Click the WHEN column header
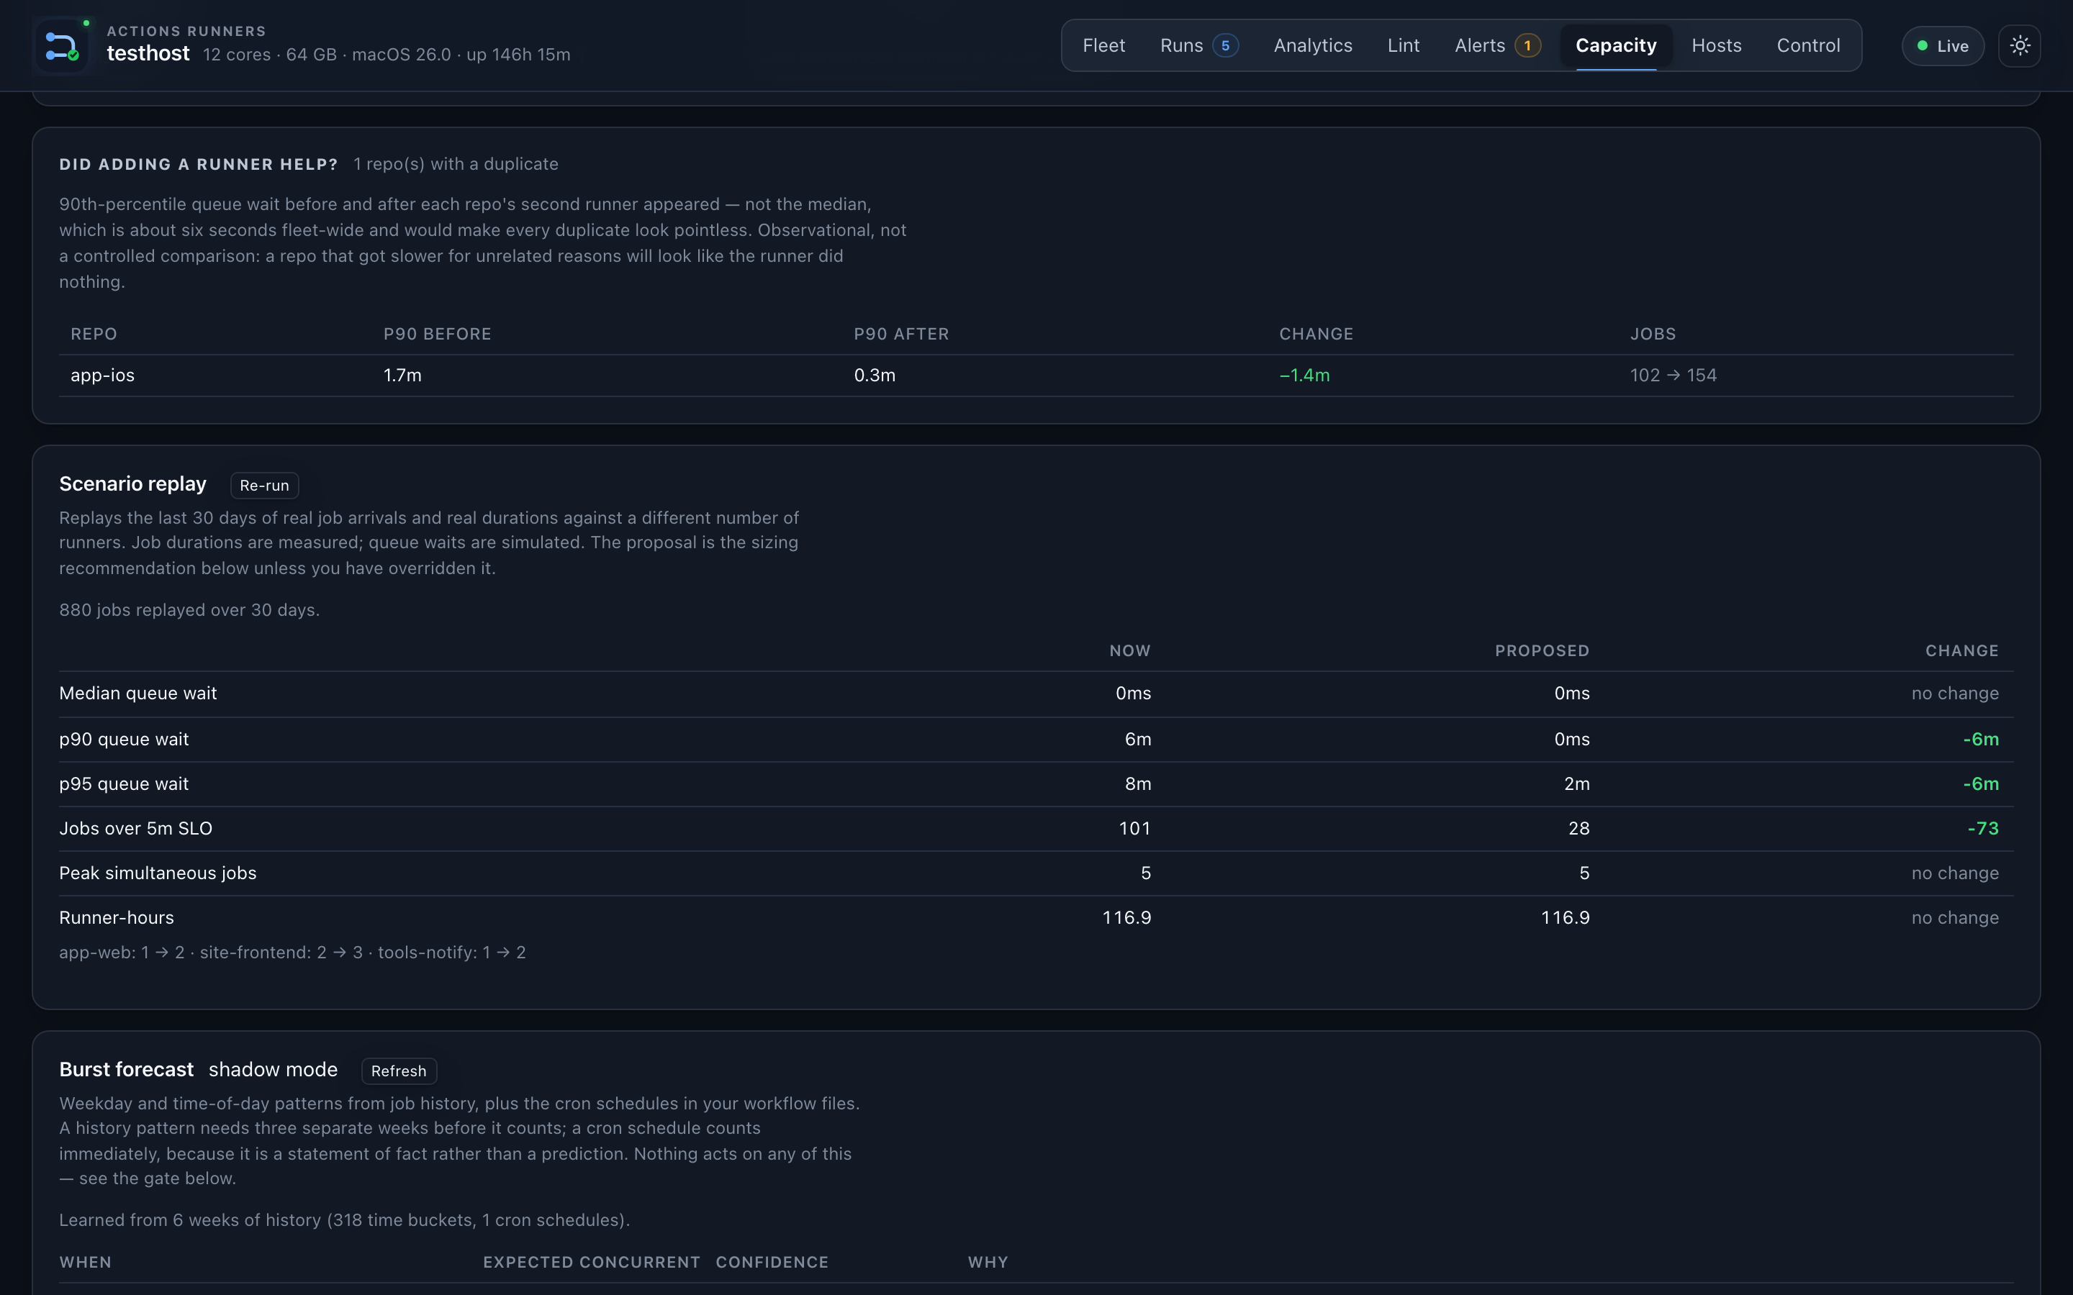Viewport: 2073px width, 1295px height. [86, 1263]
